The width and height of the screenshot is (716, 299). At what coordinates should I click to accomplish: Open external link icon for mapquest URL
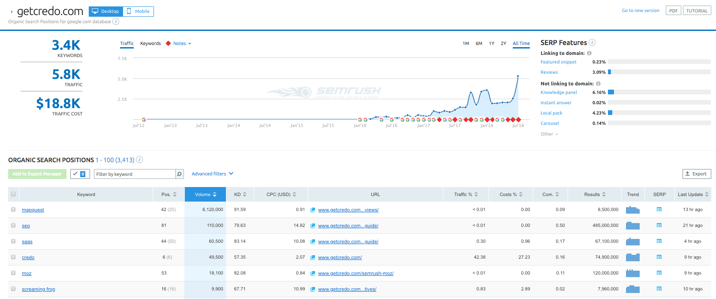tap(313, 210)
